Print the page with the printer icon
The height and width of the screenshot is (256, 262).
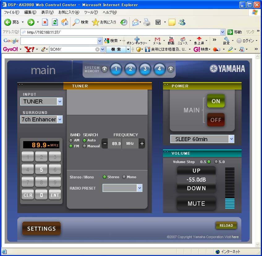[x=147, y=22]
